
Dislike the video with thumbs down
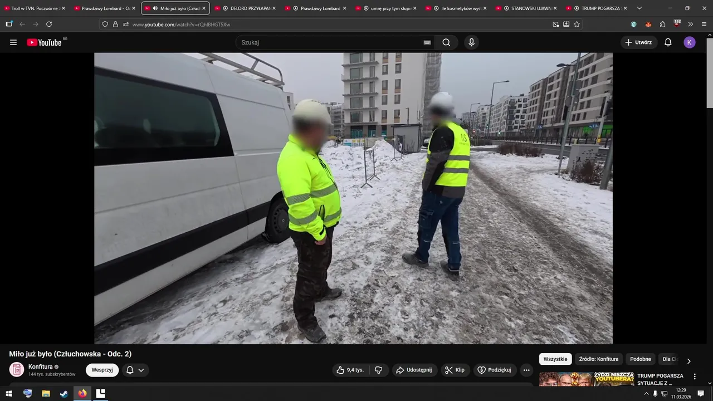coord(379,370)
